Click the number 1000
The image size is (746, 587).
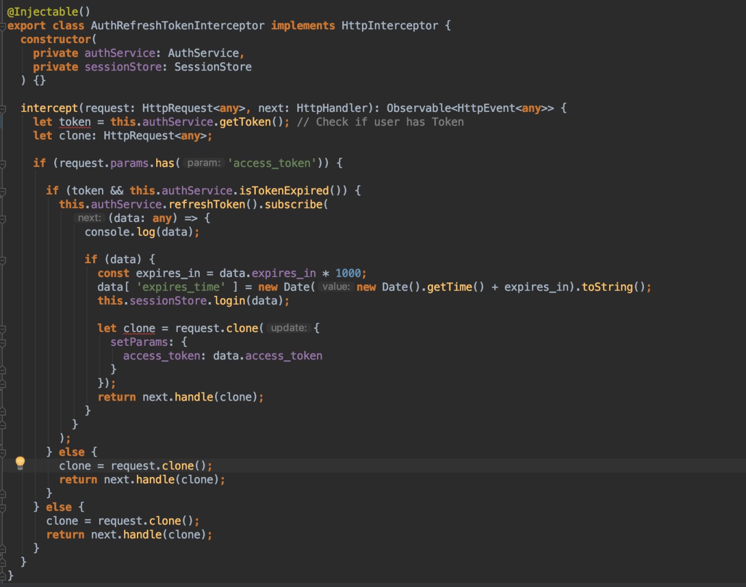[x=347, y=274]
